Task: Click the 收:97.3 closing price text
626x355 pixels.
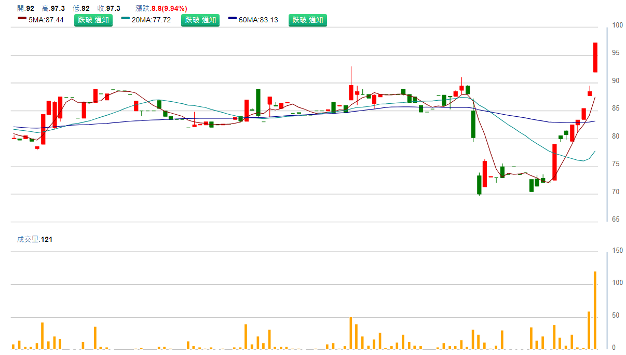Action: [109, 8]
